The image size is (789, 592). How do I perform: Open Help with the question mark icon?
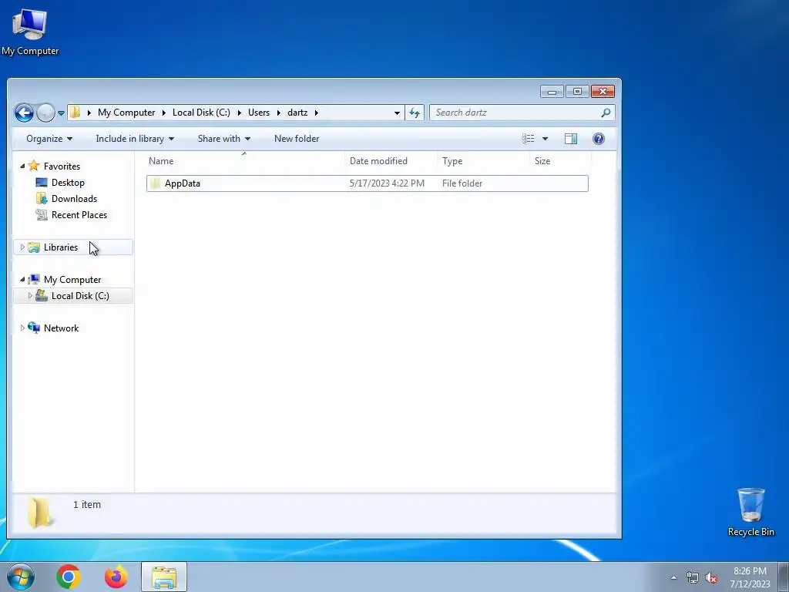598,139
